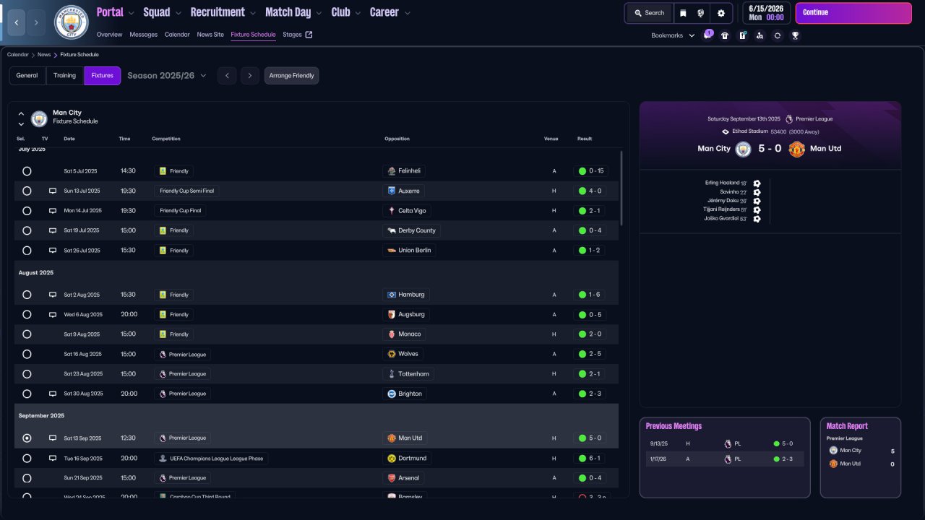The width and height of the screenshot is (925, 520).
Task: Select the Hamburg fixture radio button
Action: [27, 295]
